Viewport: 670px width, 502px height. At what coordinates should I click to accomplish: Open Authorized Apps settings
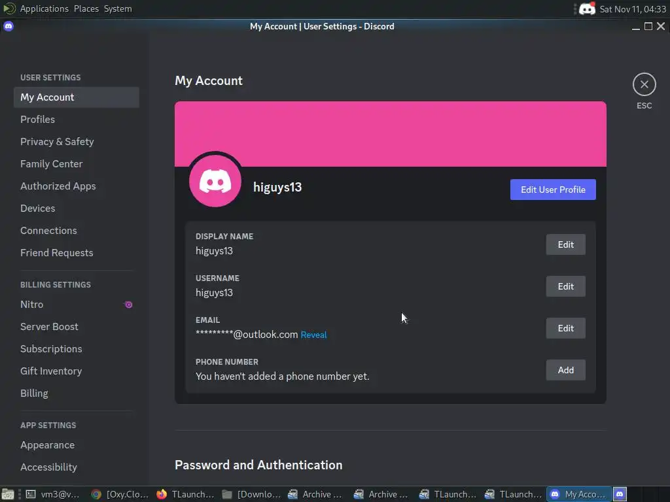click(77, 186)
